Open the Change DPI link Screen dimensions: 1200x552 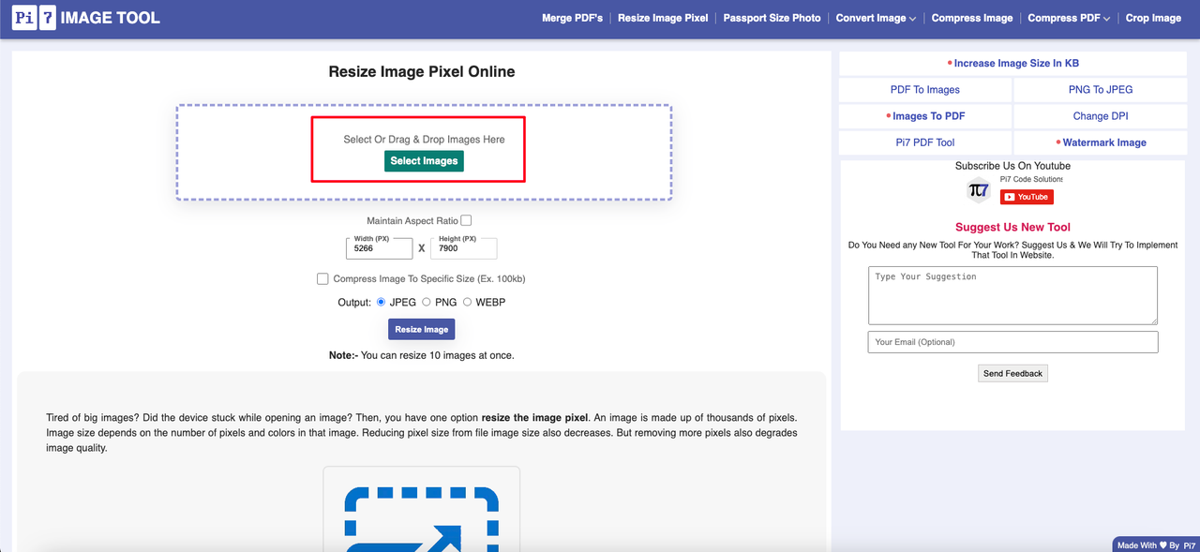point(1101,116)
